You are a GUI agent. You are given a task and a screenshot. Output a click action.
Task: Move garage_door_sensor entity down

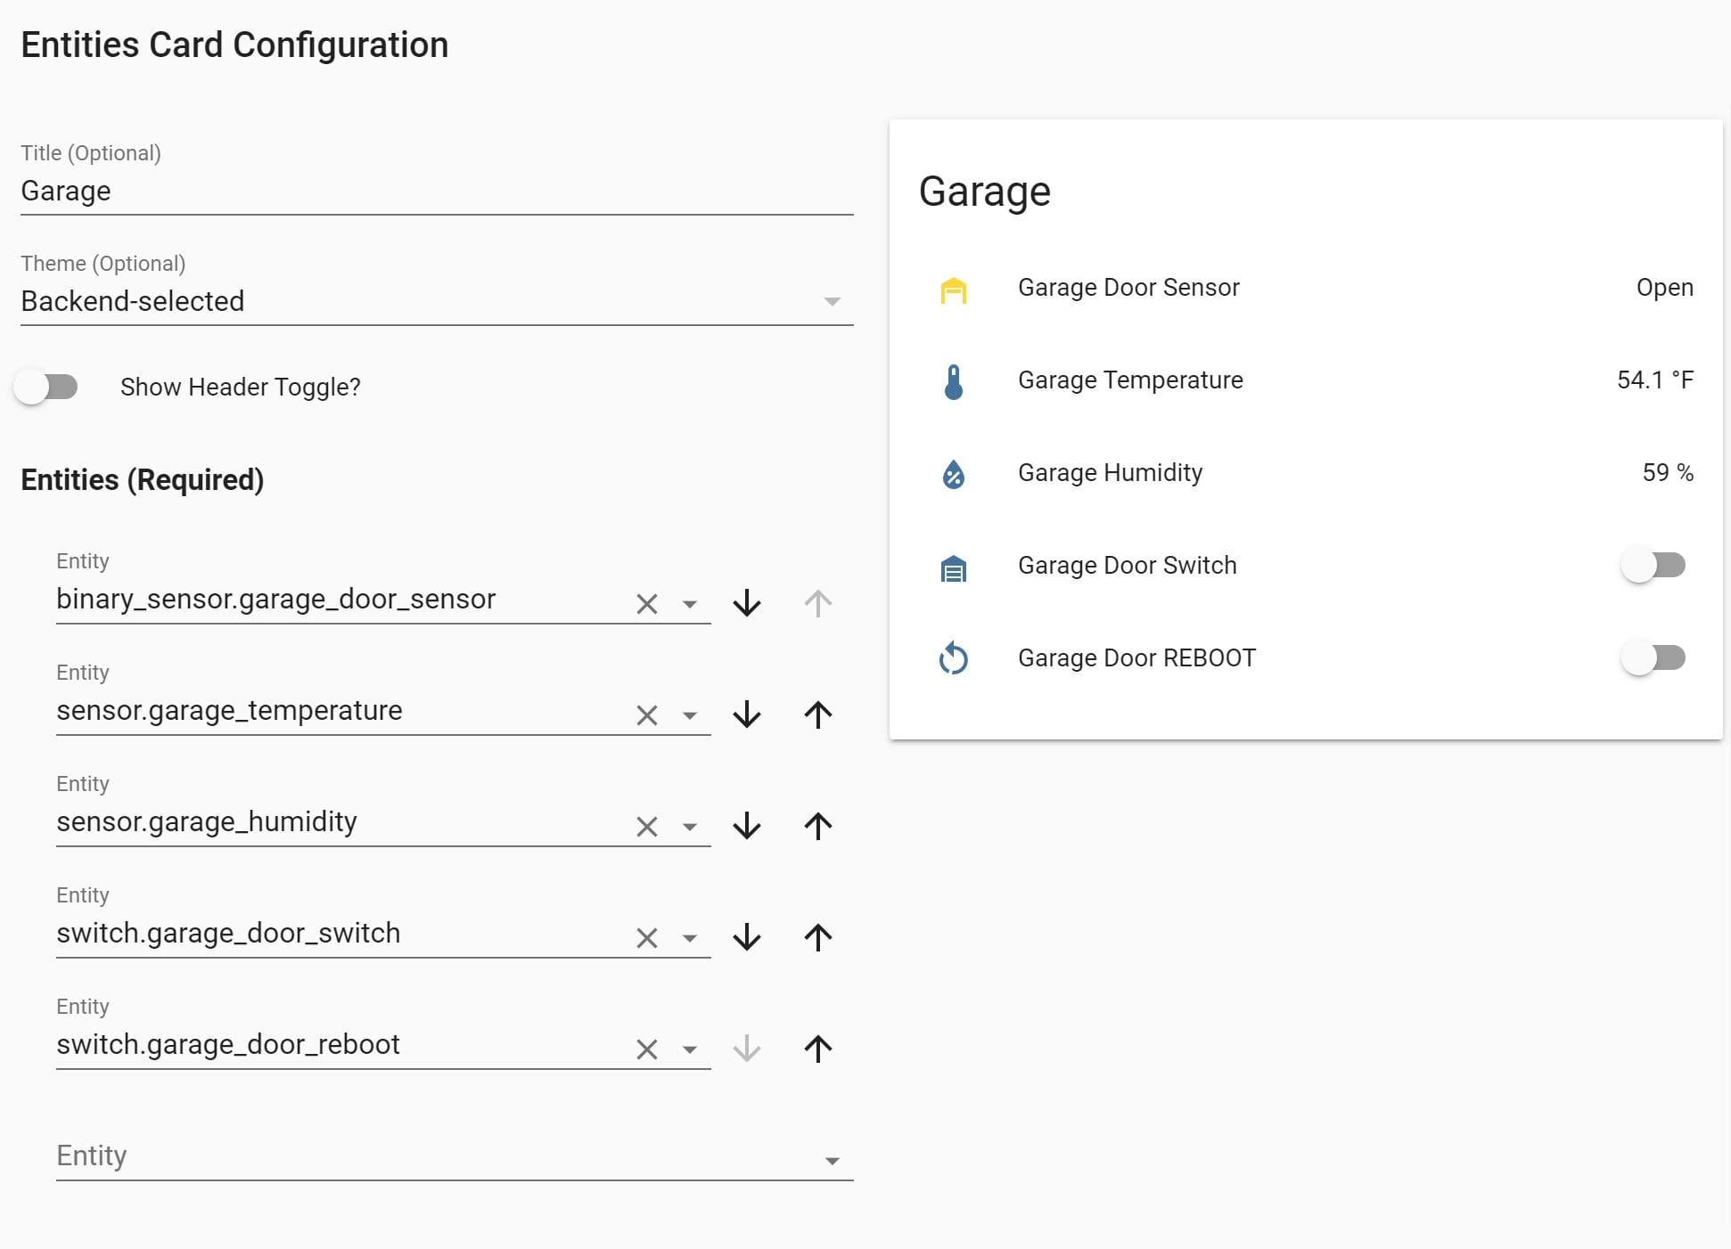(x=746, y=603)
